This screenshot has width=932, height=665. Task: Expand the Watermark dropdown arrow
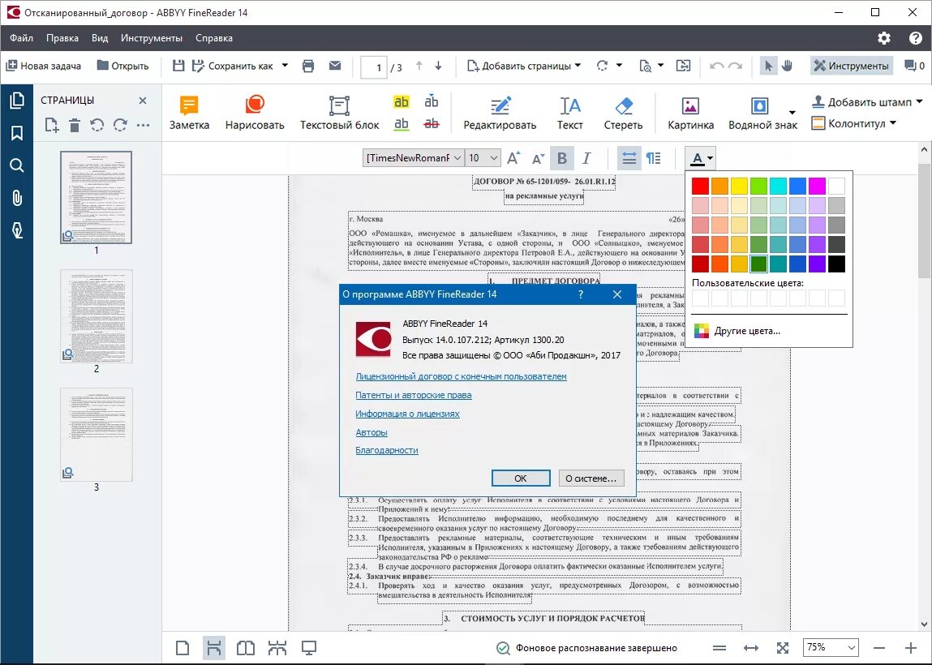792,112
